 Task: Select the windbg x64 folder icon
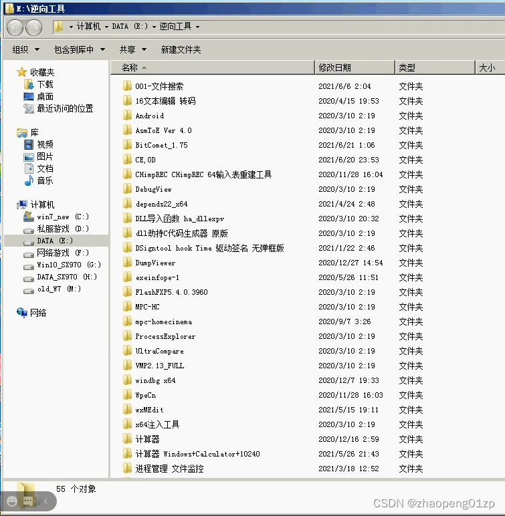(x=127, y=380)
